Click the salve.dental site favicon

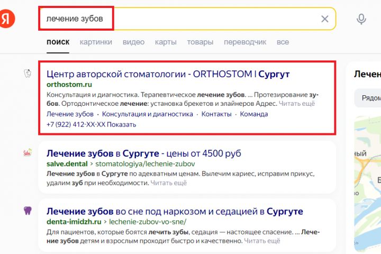click(28, 153)
